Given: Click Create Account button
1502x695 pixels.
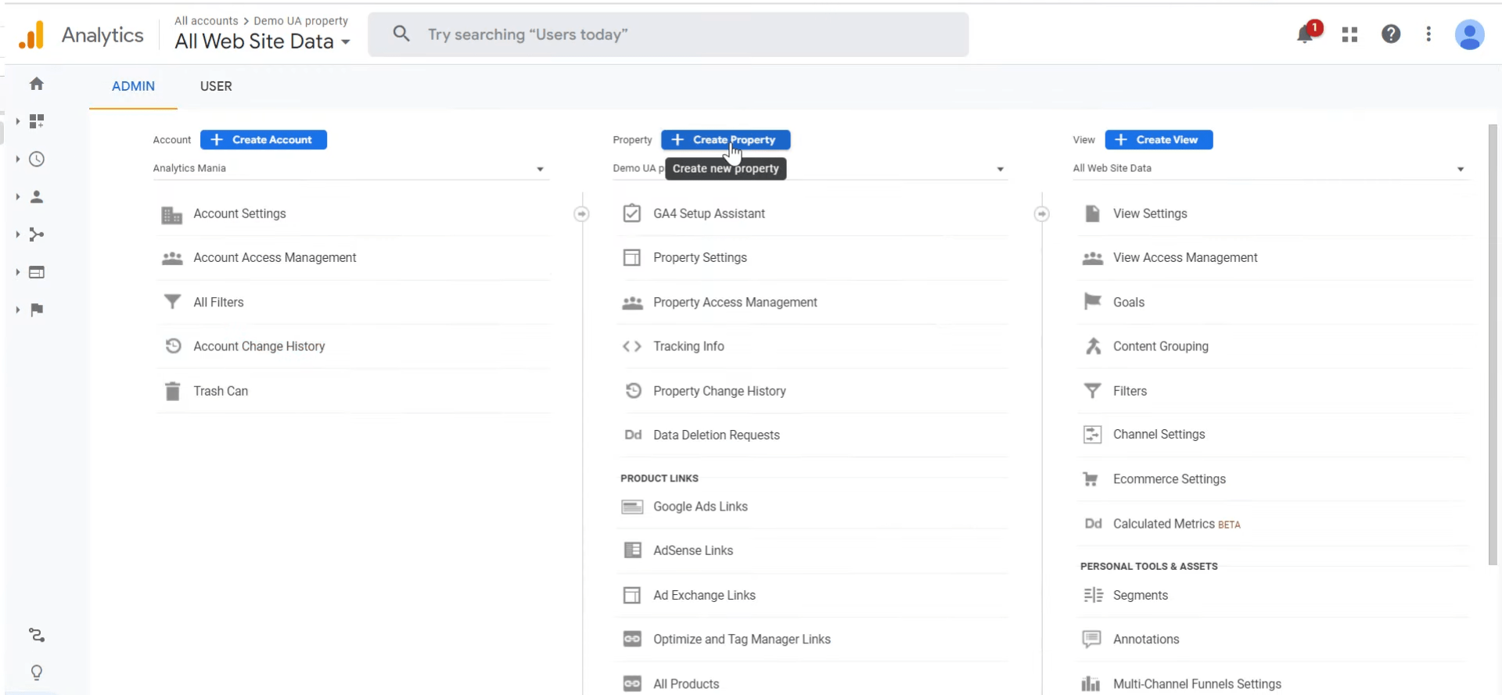Looking at the screenshot, I should tap(264, 140).
